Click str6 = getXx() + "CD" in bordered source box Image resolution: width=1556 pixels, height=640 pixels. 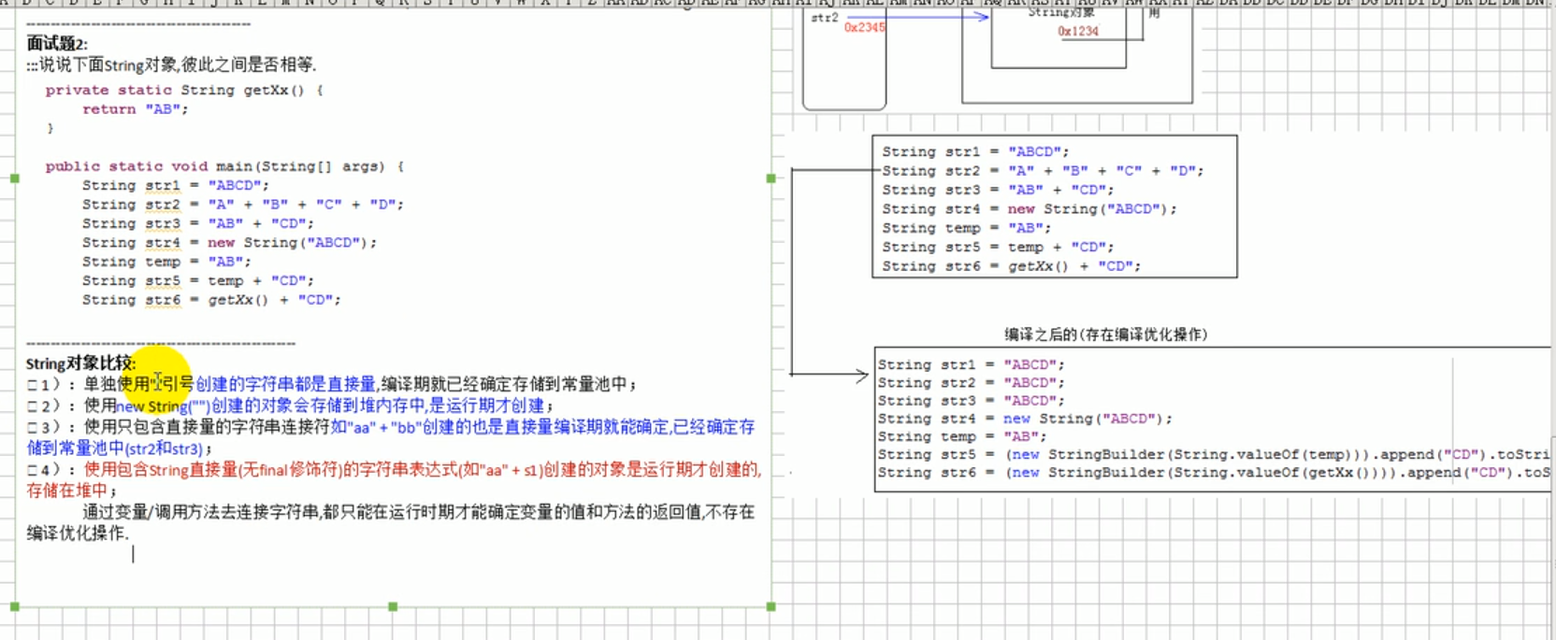pos(1012,266)
